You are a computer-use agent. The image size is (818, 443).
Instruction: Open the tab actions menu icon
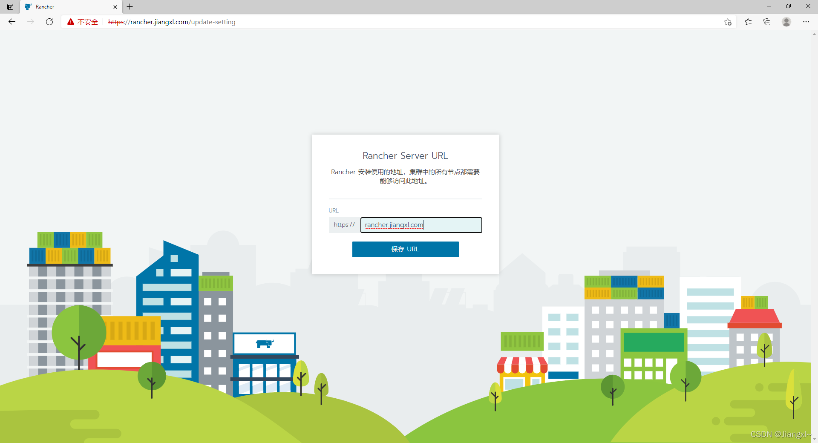pos(10,7)
